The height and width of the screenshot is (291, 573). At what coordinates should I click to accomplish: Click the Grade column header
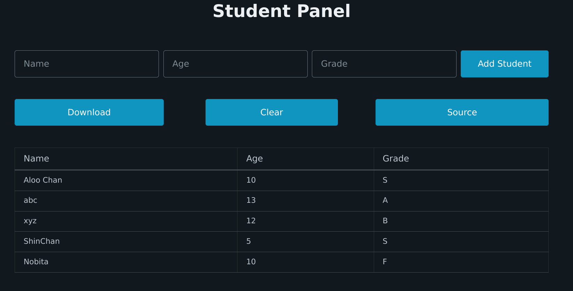click(x=396, y=159)
